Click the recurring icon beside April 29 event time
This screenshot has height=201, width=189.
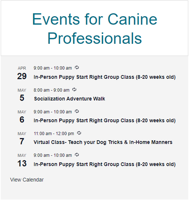point(77,67)
